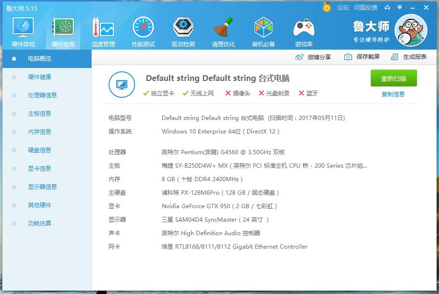Switch to 处理器信息 sidebar tab
This screenshot has height=294, width=439.
pos(42,95)
